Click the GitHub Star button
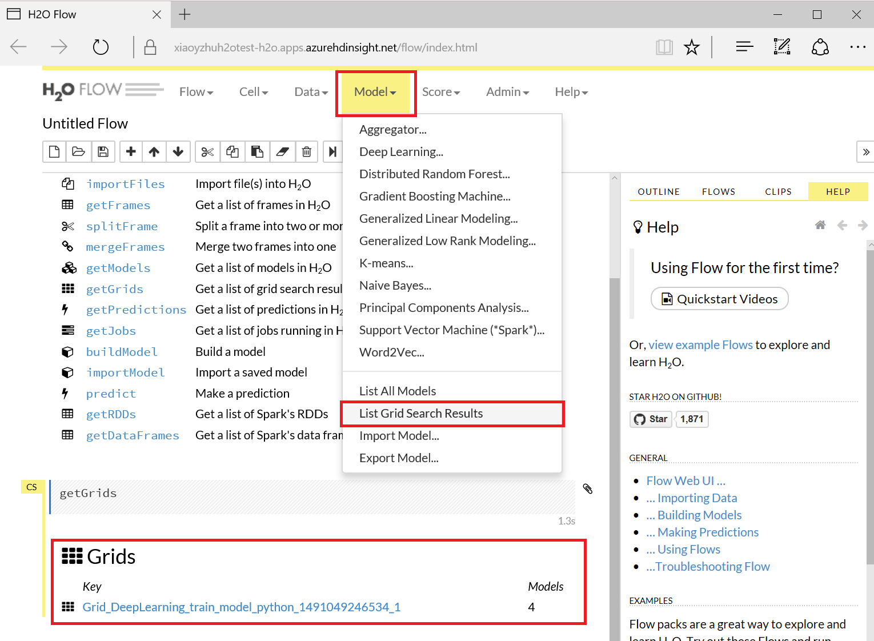 click(x=651, y=419)
